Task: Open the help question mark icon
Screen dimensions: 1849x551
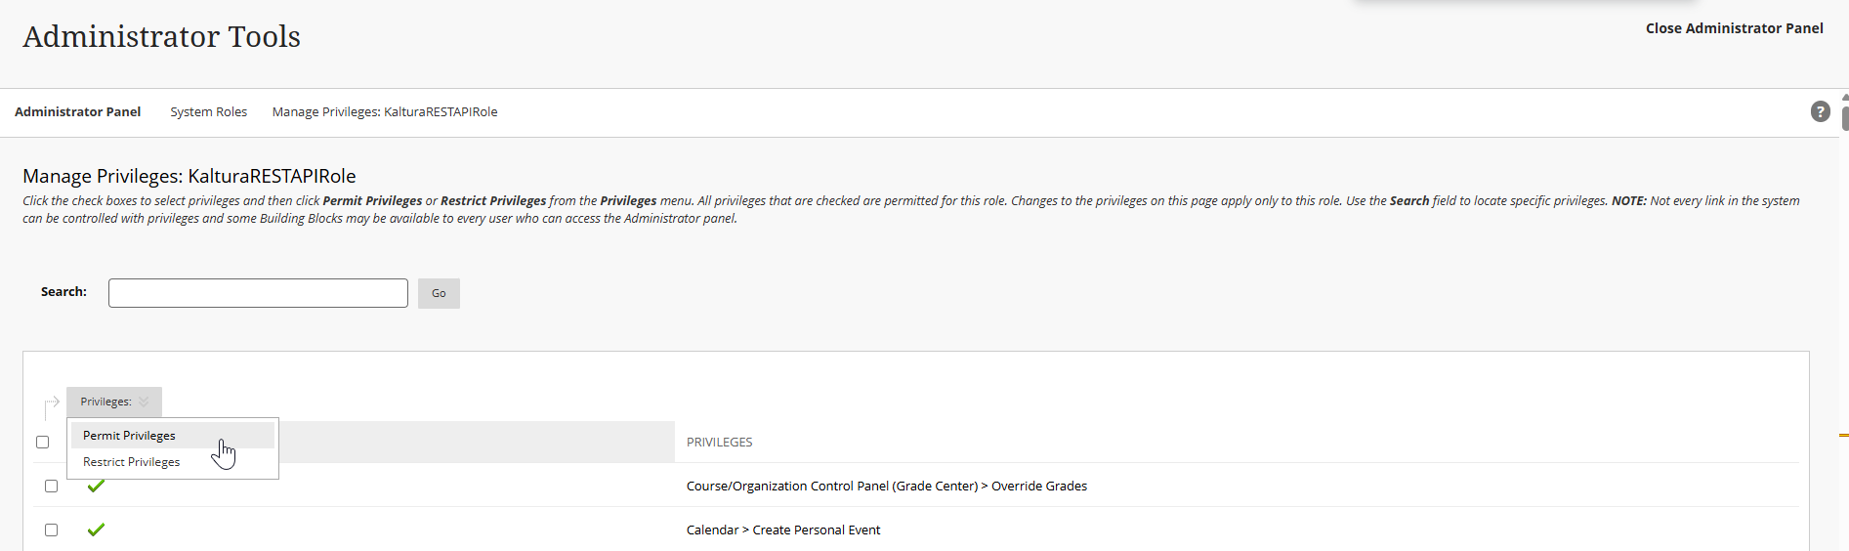Action: point(1820,111)
